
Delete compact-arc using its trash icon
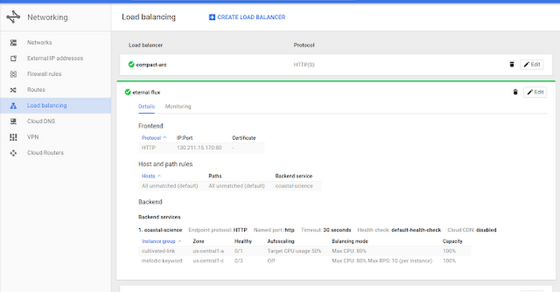(x=511, y=64)
